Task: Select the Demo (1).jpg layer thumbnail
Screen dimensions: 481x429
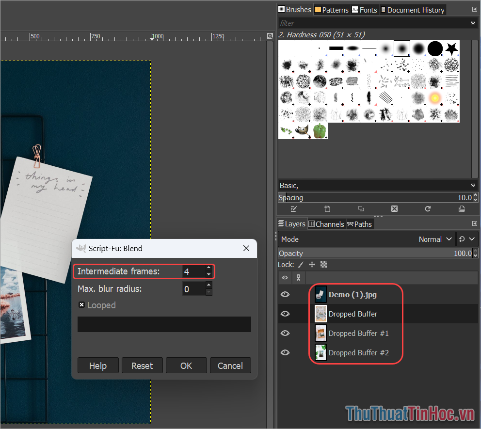Action: [x=321, y=294]
